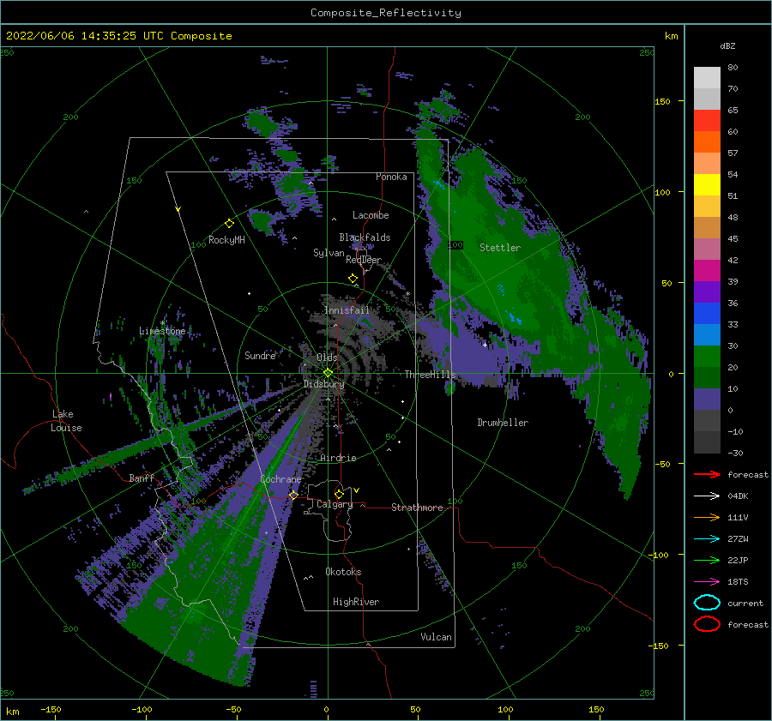Viewport: 772px width, 721px height.
Task: Click the dBZ legend heading
Action: [727, 46]
